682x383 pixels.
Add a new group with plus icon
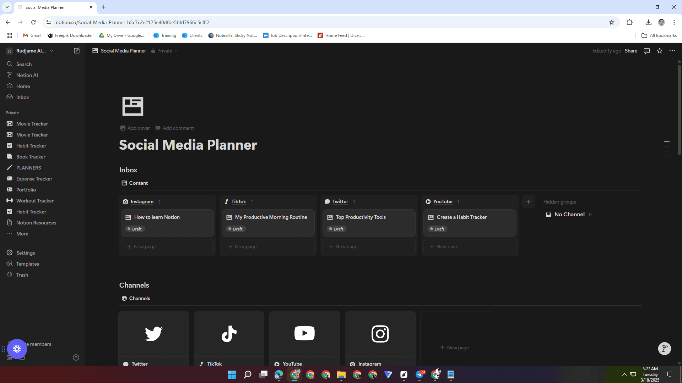tap(529, 202)
